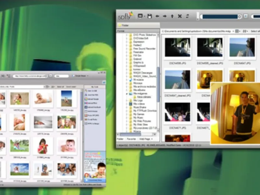The width and height of the screenshot is (260, 195).
Task: Click the URL field in left window
Action: click(x=30, y=76)
